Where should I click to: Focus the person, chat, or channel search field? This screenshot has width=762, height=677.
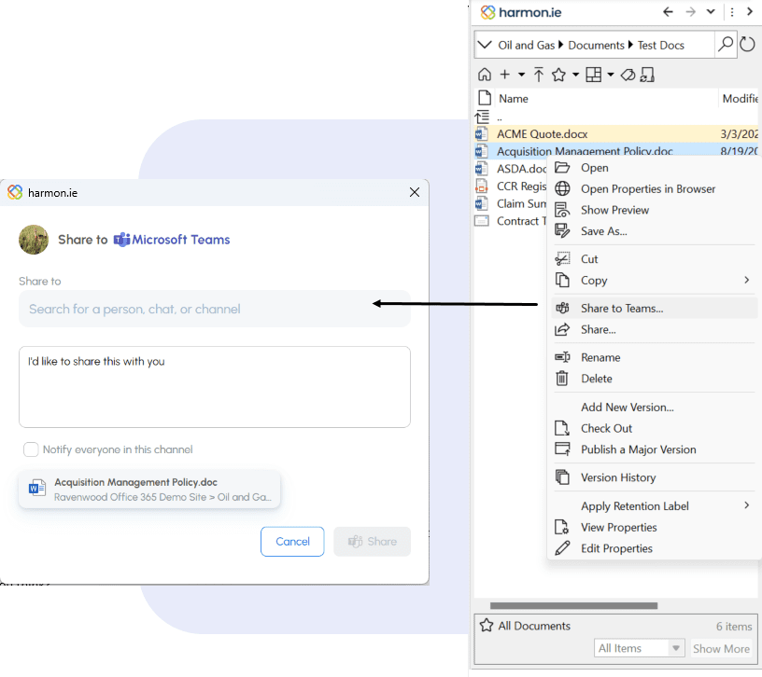click(215, 309)
